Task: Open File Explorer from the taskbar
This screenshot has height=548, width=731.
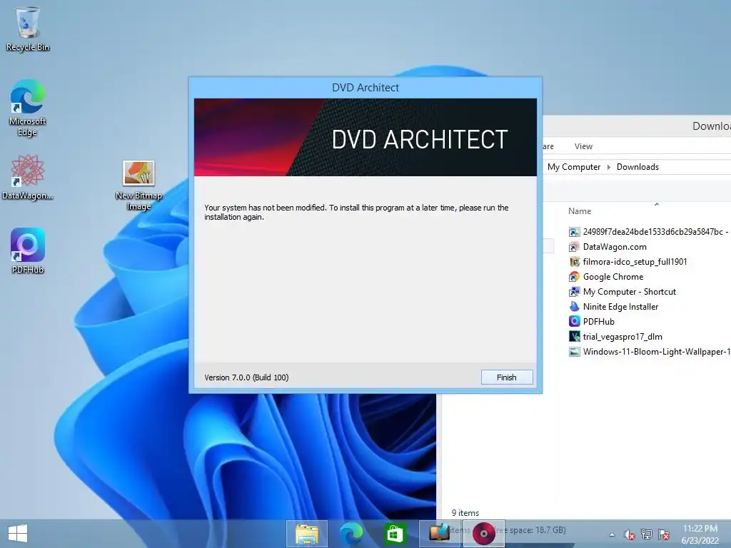Action: [307, 534]
